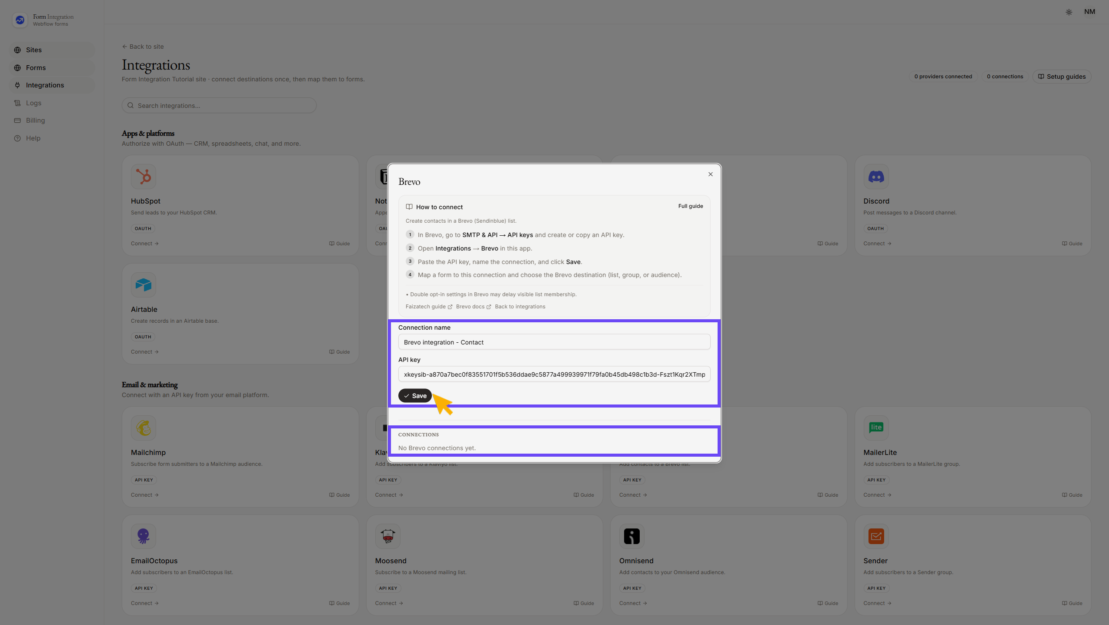Open Logs in the sidebar
The height and width of the screenshot is (625, 1109).
(52, 103)
